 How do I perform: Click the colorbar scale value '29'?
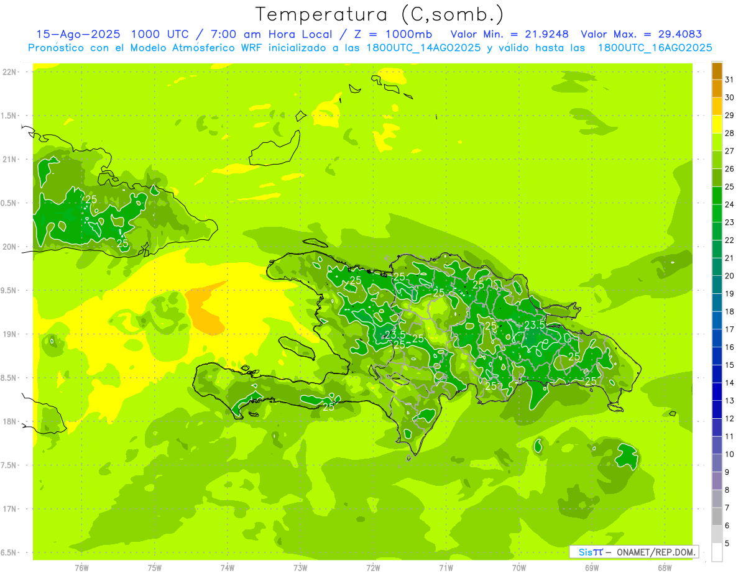[730, 115]
